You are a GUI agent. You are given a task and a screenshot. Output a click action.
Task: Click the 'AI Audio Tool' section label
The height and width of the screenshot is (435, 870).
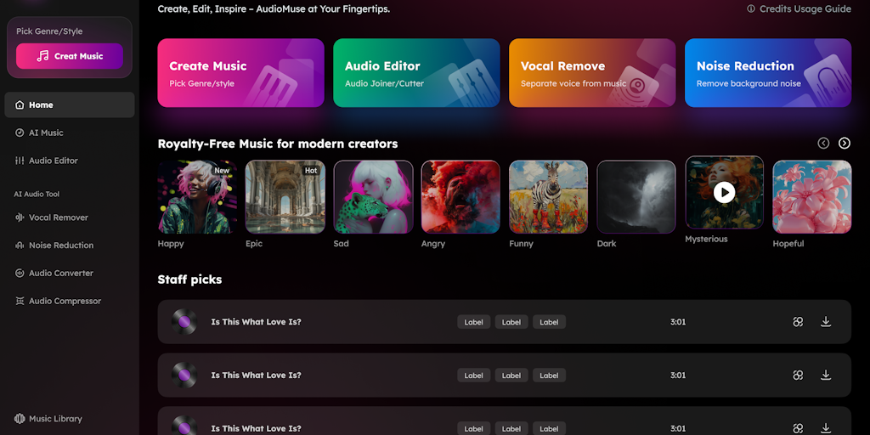pyautogui.click(x=37, y=195)
